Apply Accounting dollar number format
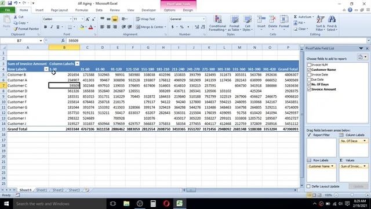Image resolution: width=371 pixels, height=209 pixels. pos(173,27)
